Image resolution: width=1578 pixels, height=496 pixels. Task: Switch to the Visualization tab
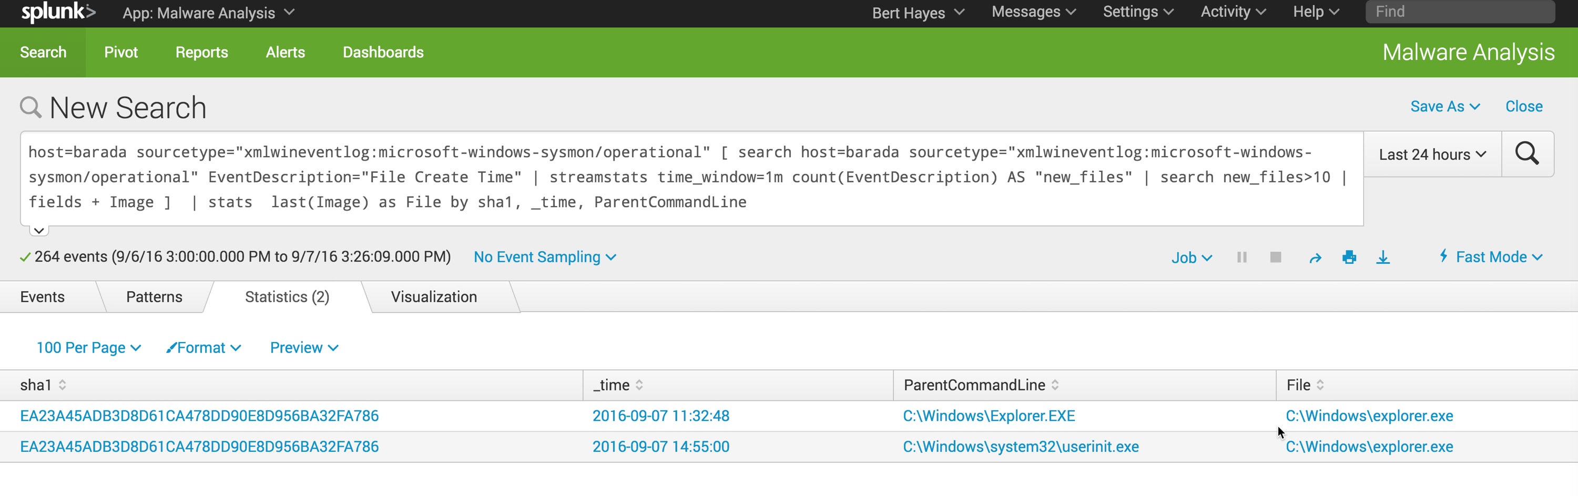tap(434, 297)
